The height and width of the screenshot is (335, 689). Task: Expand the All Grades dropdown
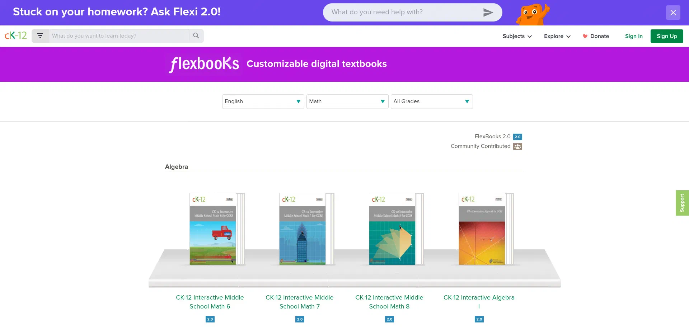tap(432, 101)
